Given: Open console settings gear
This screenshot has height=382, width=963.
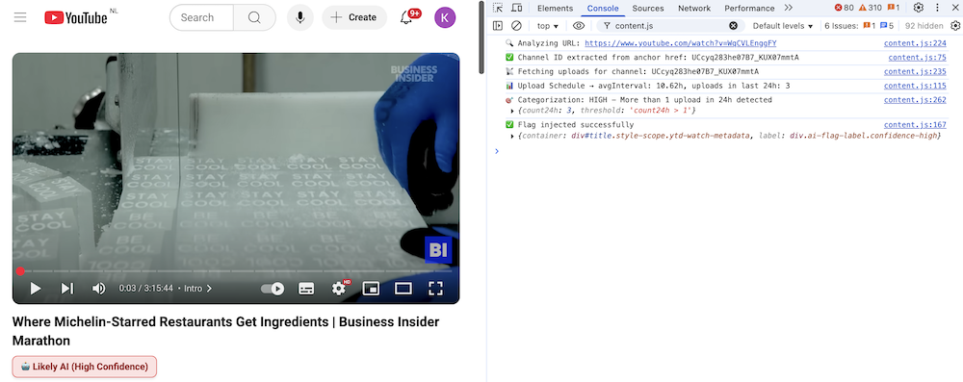Looking at the screenshot, I should (x=955, y=26).
